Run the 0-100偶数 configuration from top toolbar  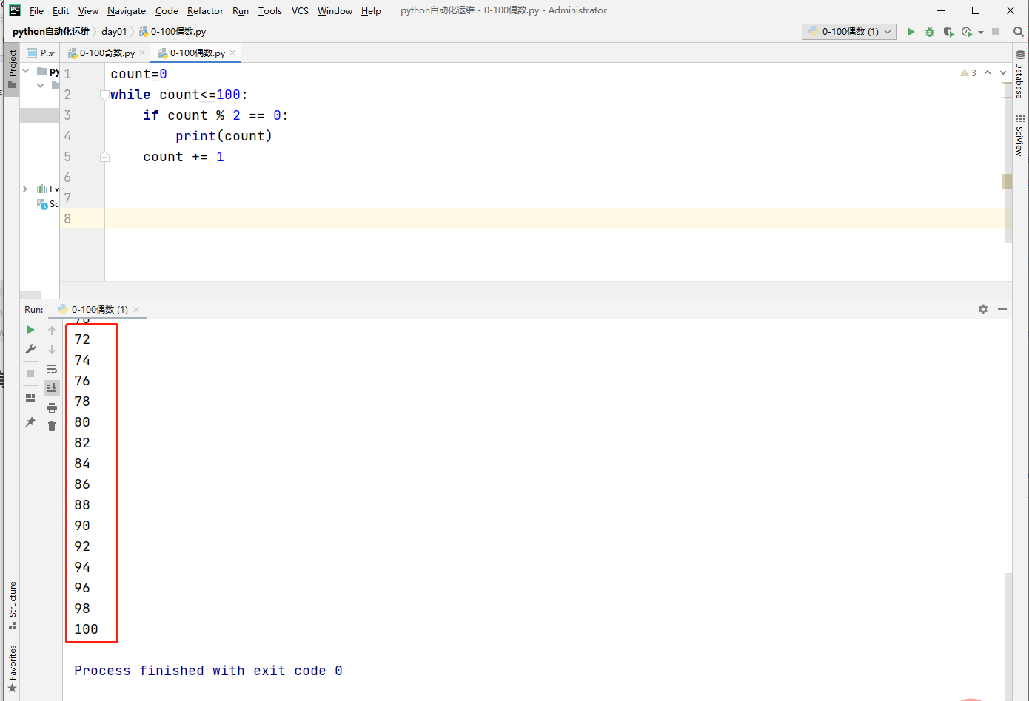[911, 32]
